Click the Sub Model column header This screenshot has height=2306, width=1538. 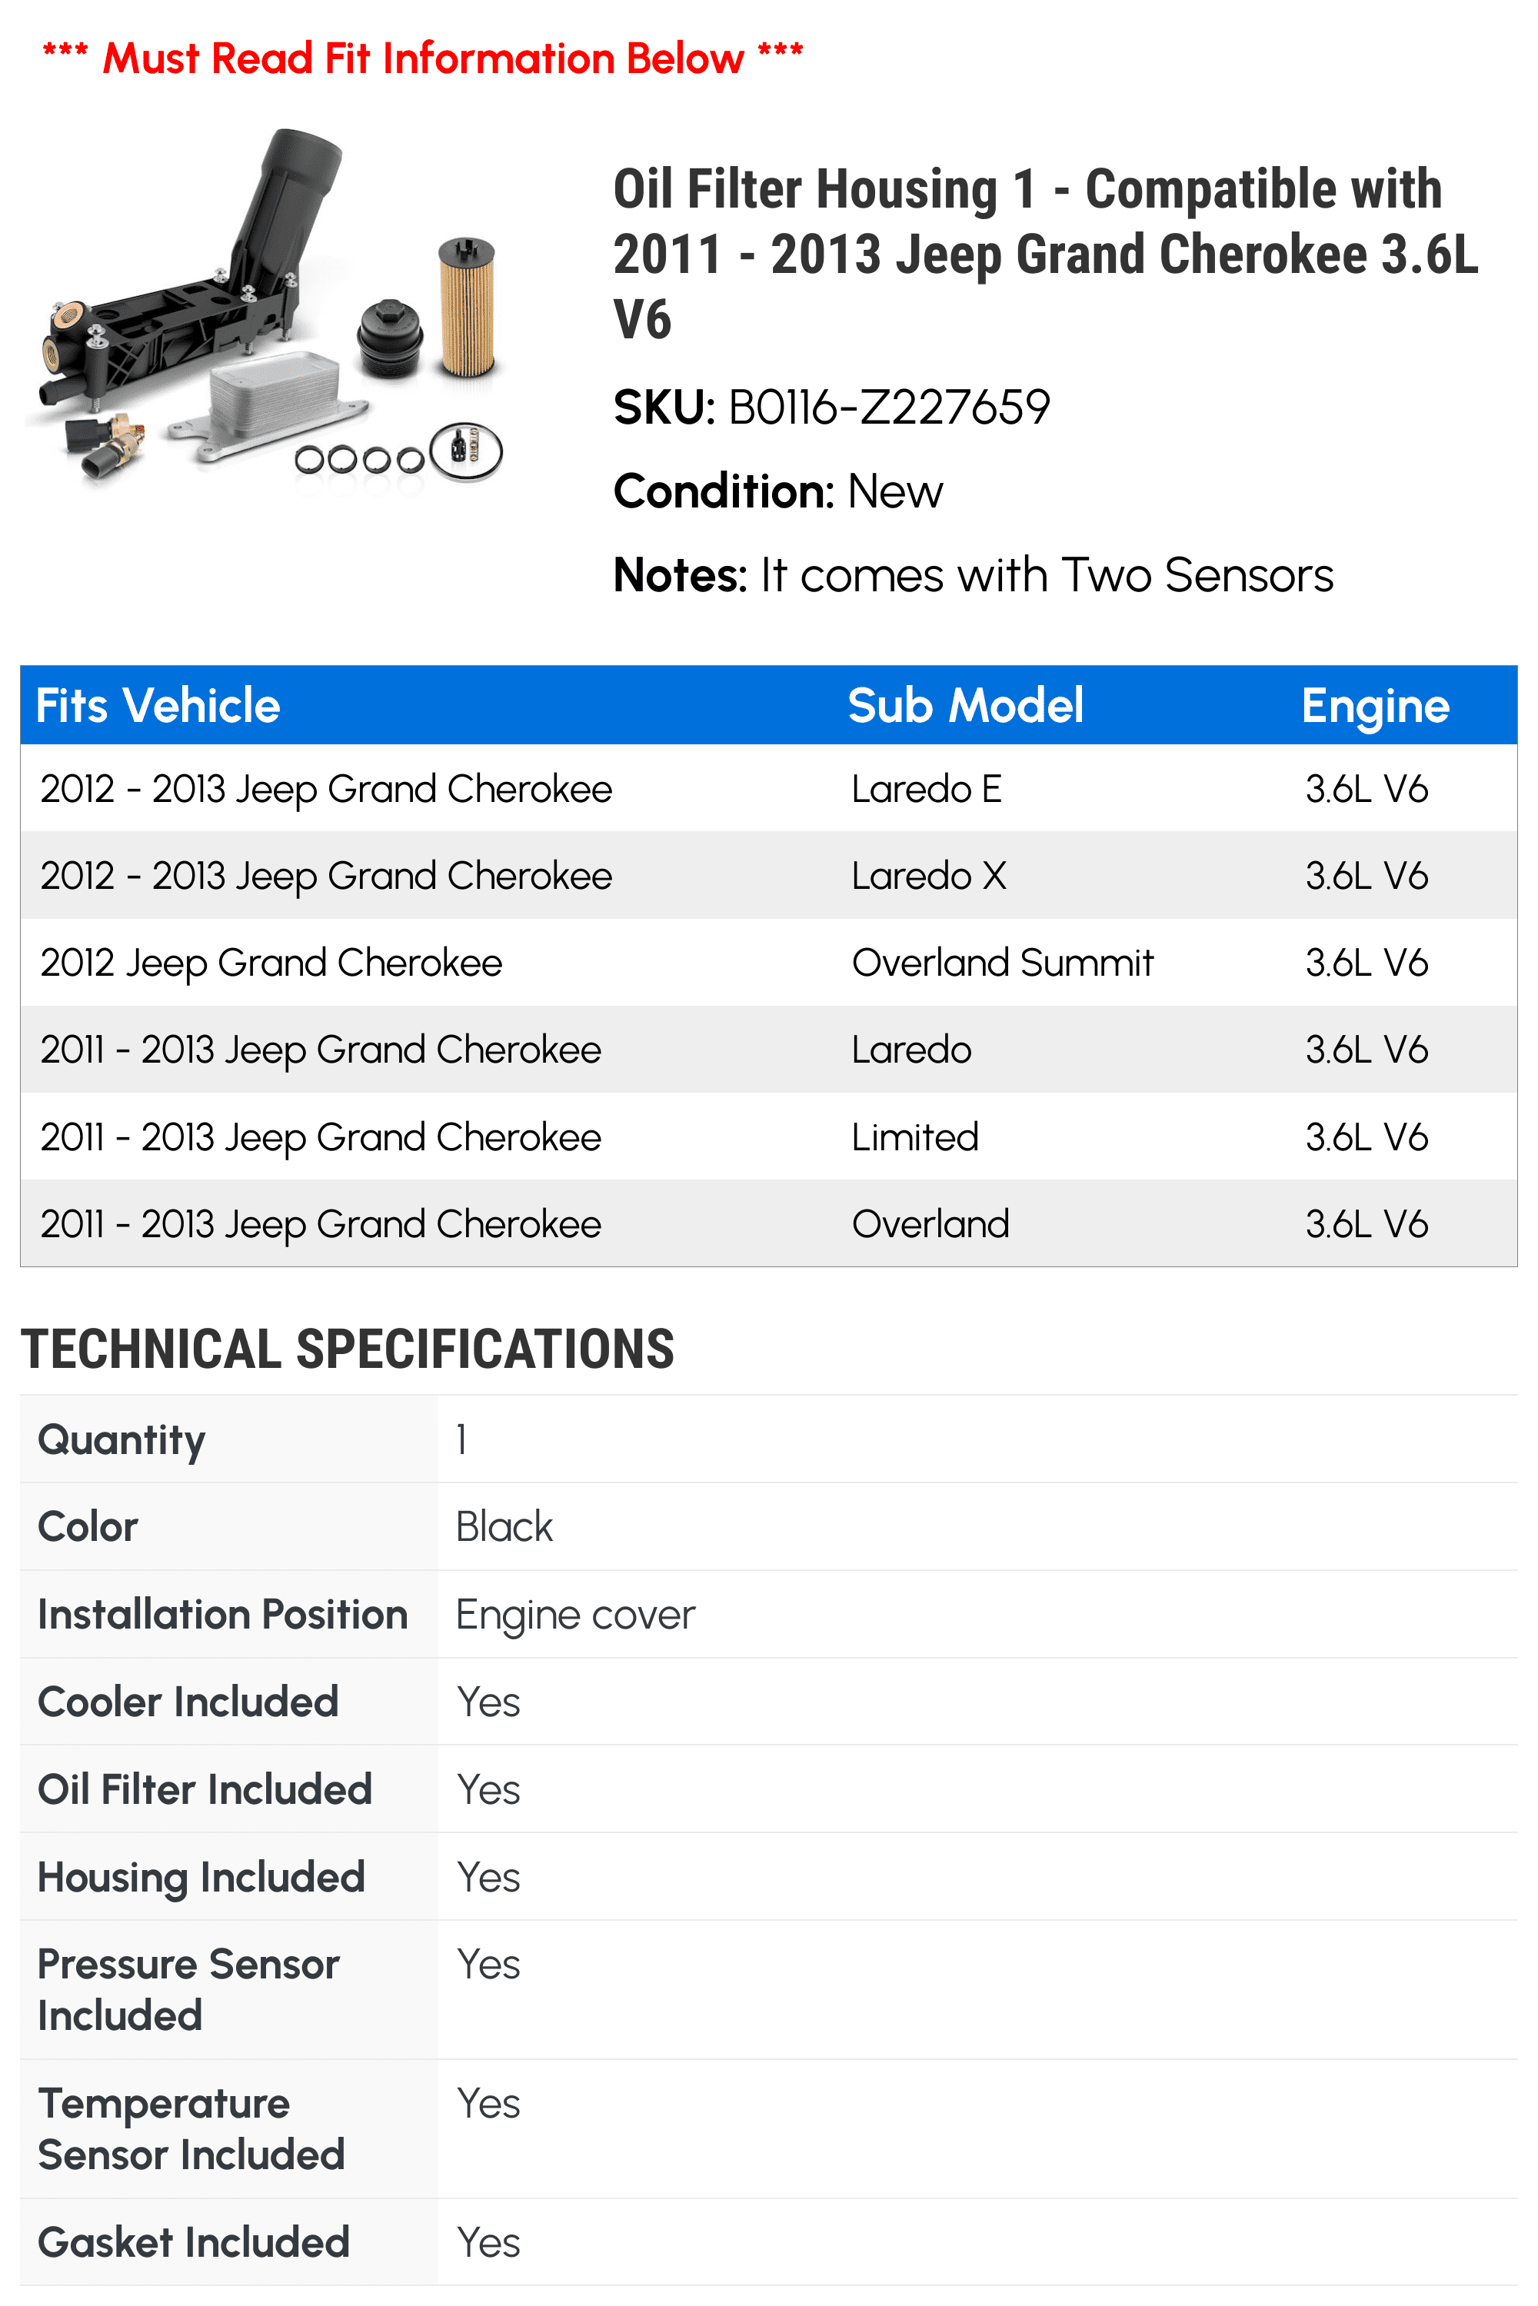coord(965,705)
